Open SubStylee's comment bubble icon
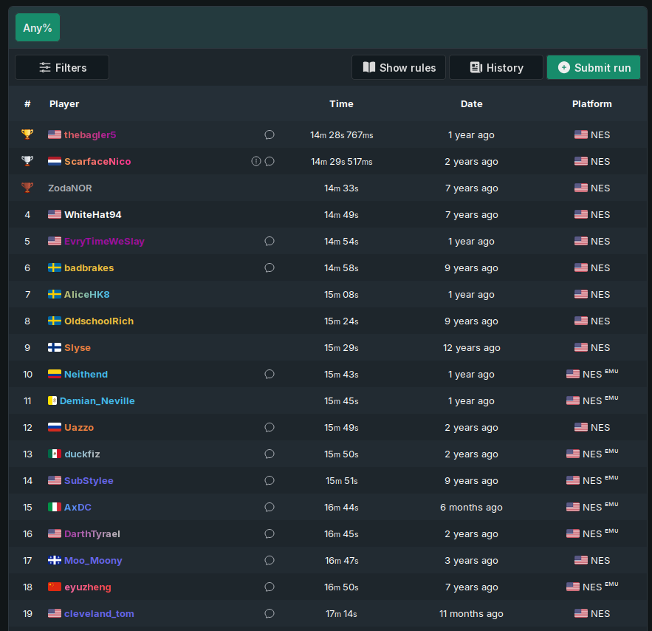The height and width of the screenshot is (631, 652). click(270, 481)
